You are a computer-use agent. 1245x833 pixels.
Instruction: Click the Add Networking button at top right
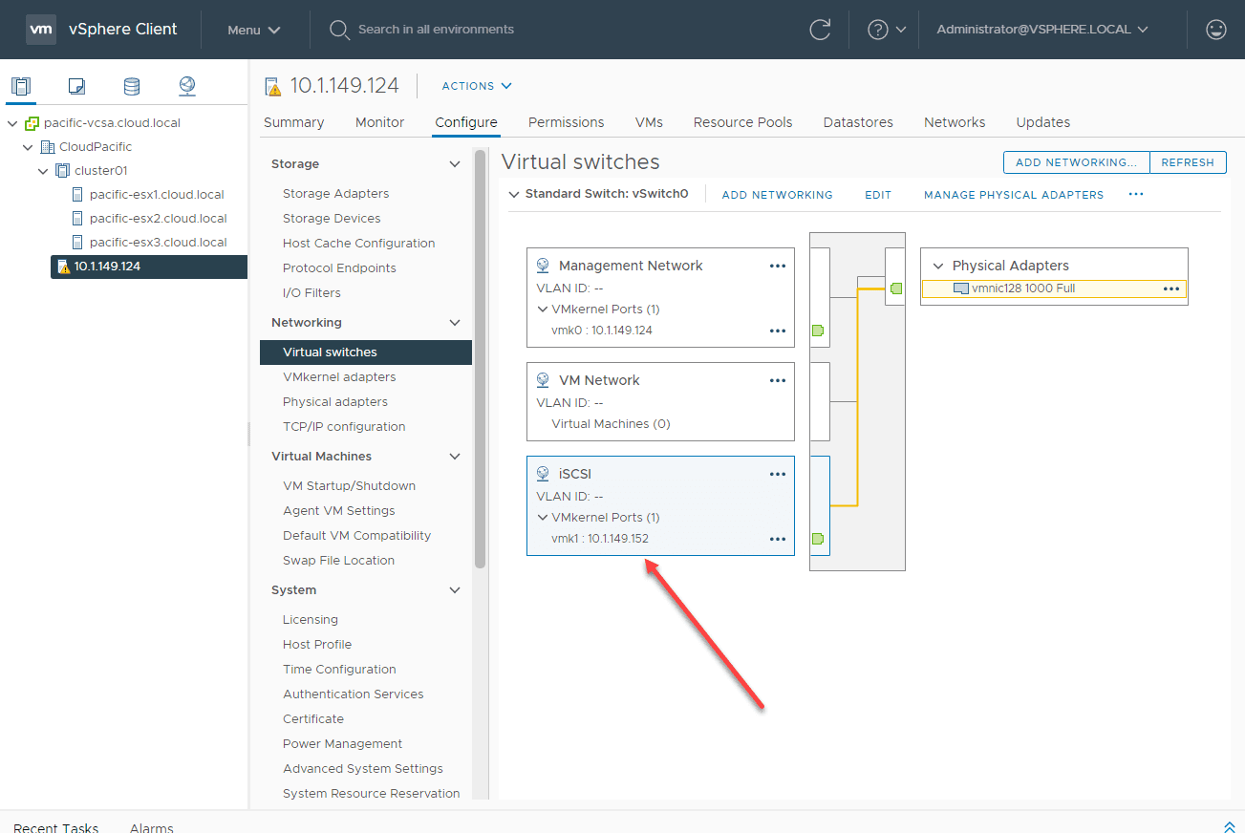coord(1076,162)
